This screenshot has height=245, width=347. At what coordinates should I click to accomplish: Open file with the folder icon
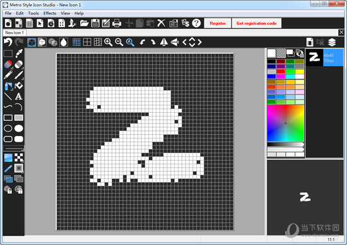coord(85,23)
